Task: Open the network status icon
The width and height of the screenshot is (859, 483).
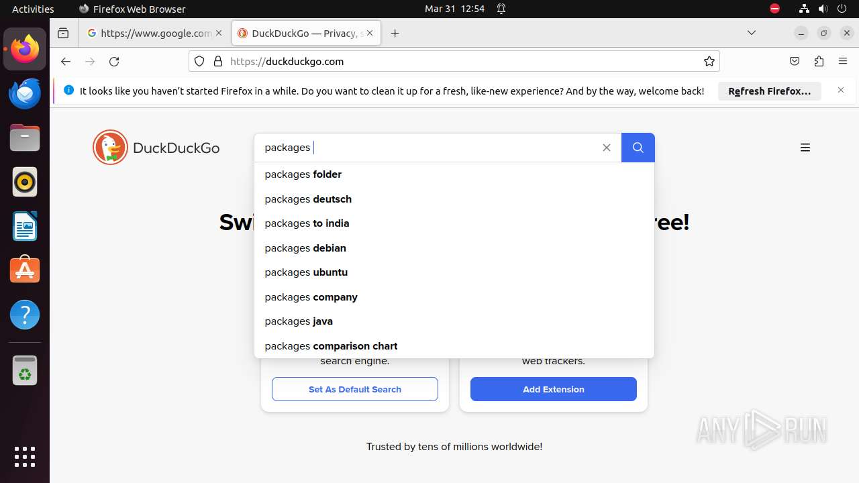Action: click(x=804, y=9)
